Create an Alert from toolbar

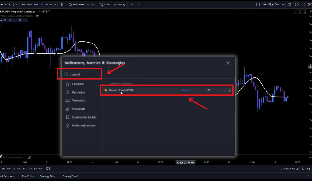pos(105,5)
